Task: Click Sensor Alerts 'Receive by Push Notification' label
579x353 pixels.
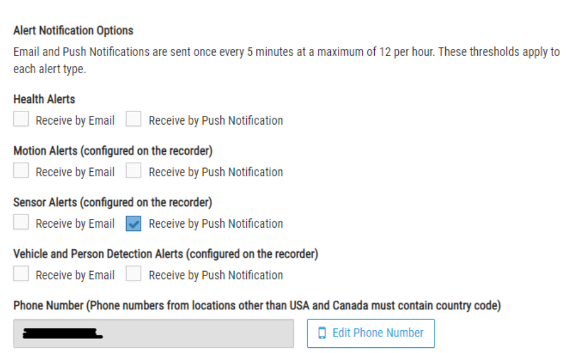Action: click(216, 224)
